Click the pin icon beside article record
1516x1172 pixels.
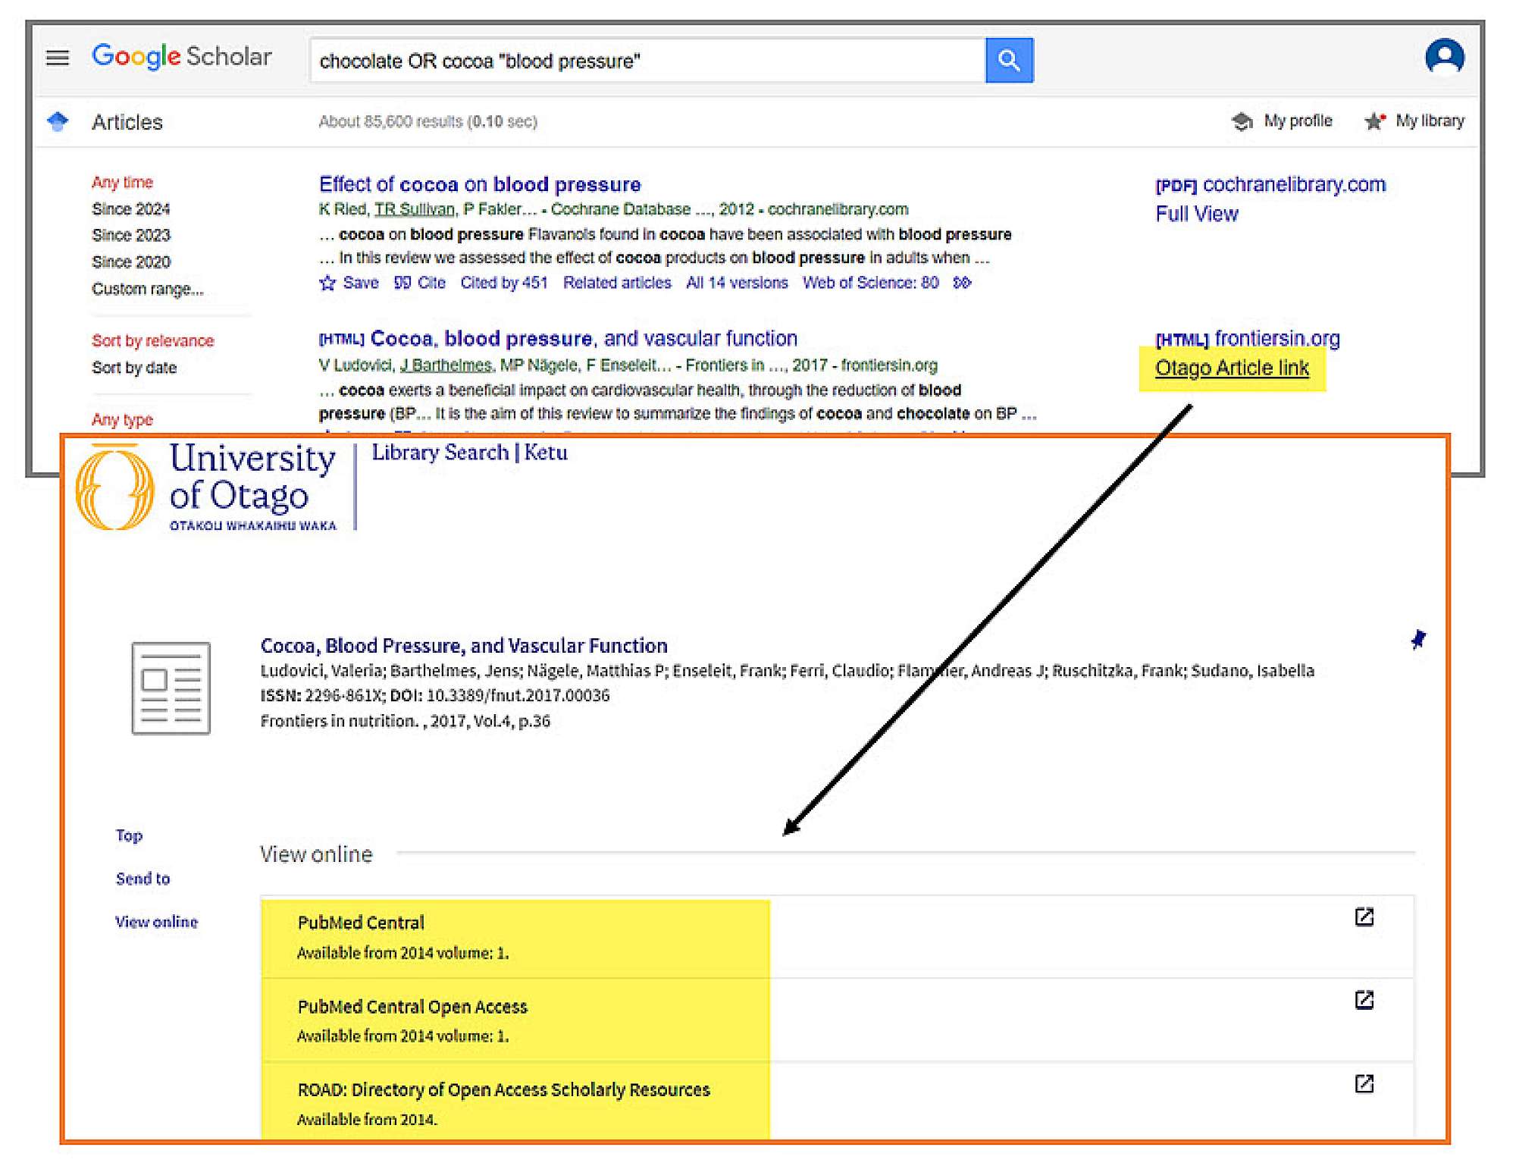click(x=1417, y=639)
